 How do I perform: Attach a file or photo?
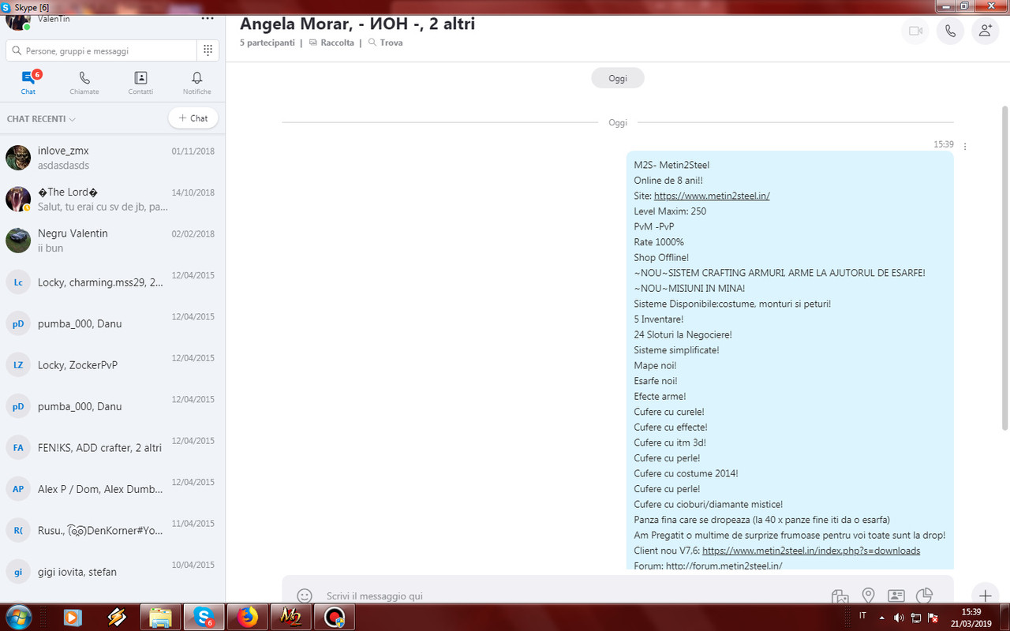(x=840, y=596)
